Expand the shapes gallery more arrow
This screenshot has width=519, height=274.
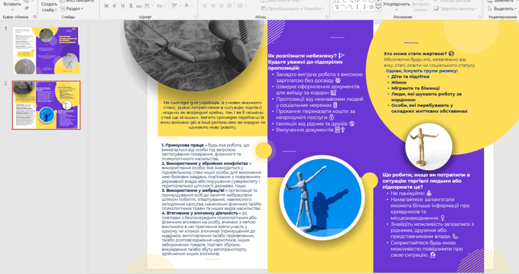point(378,8)
